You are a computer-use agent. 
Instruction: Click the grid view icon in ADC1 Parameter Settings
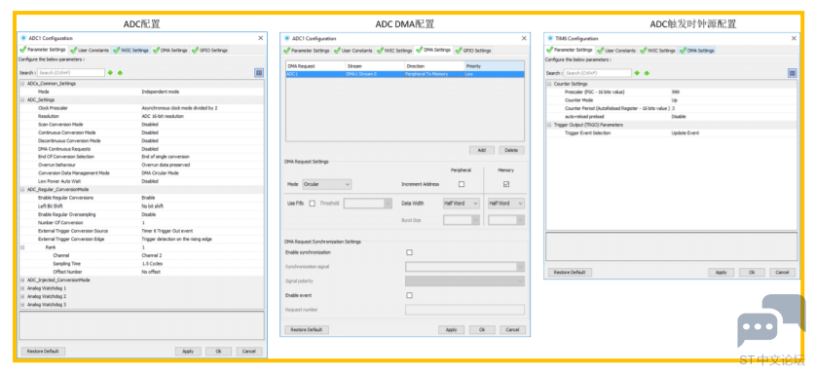(259, 73)
